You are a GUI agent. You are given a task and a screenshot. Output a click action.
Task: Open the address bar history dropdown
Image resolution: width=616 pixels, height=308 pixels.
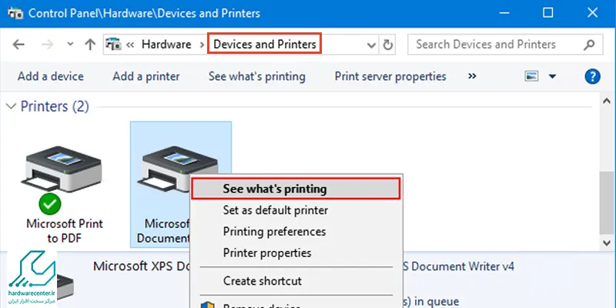371,45
